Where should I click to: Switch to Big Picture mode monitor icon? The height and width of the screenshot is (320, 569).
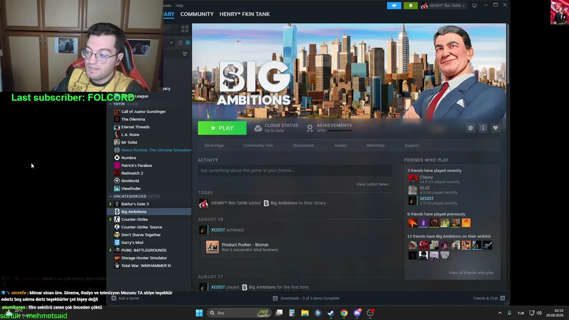point(474,5)
